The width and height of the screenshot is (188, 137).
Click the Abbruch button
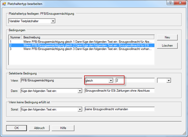pyautogui.click(x=39, y=128)
